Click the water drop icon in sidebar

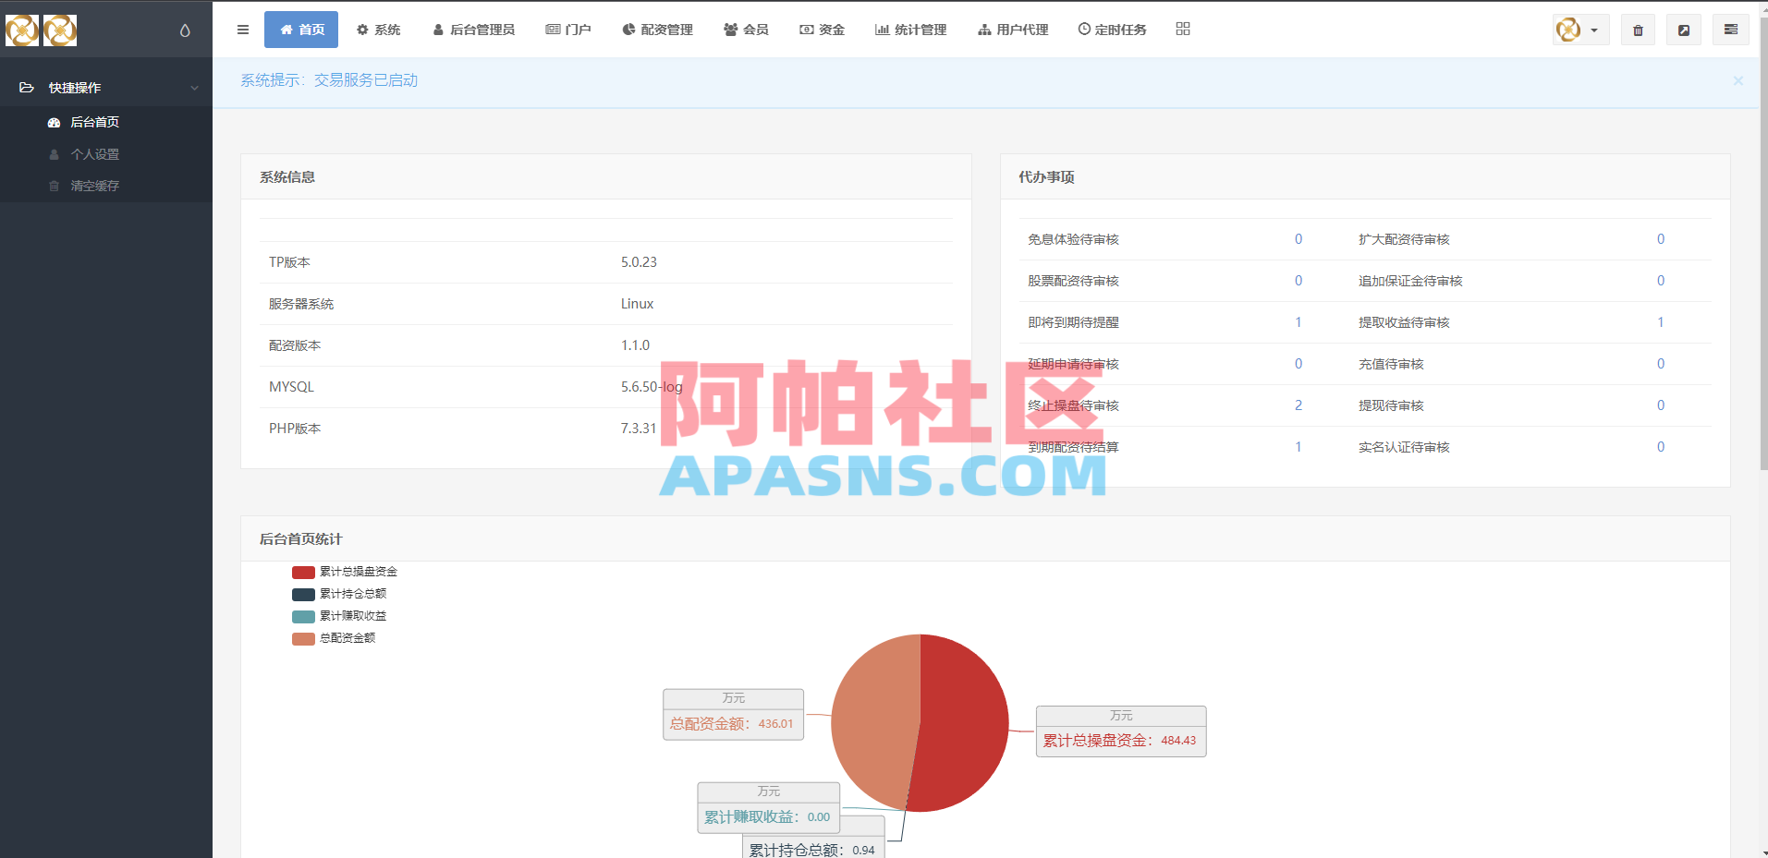(183, 29)
